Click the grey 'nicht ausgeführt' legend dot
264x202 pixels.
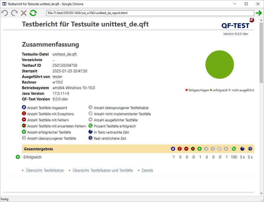click(x=230, y=90)
